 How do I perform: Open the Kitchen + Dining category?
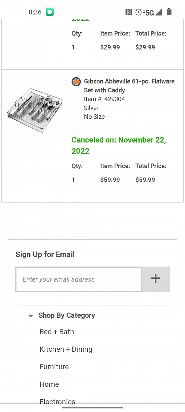point(66,349)
